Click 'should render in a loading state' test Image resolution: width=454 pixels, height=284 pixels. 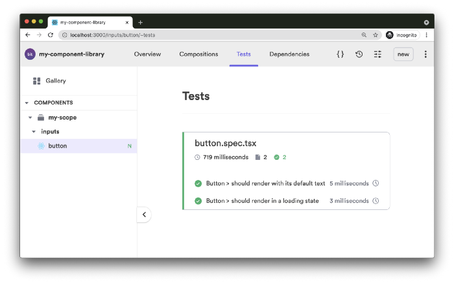[x=262, y=201]
